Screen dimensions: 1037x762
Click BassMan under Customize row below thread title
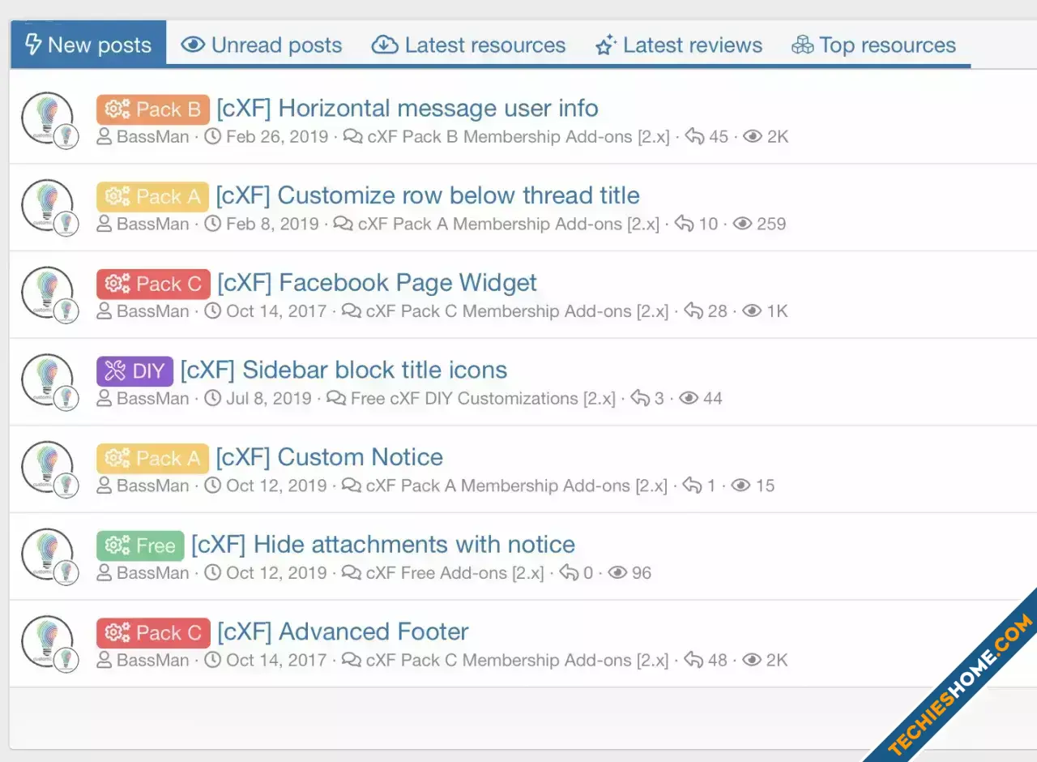tap(152, 224)
